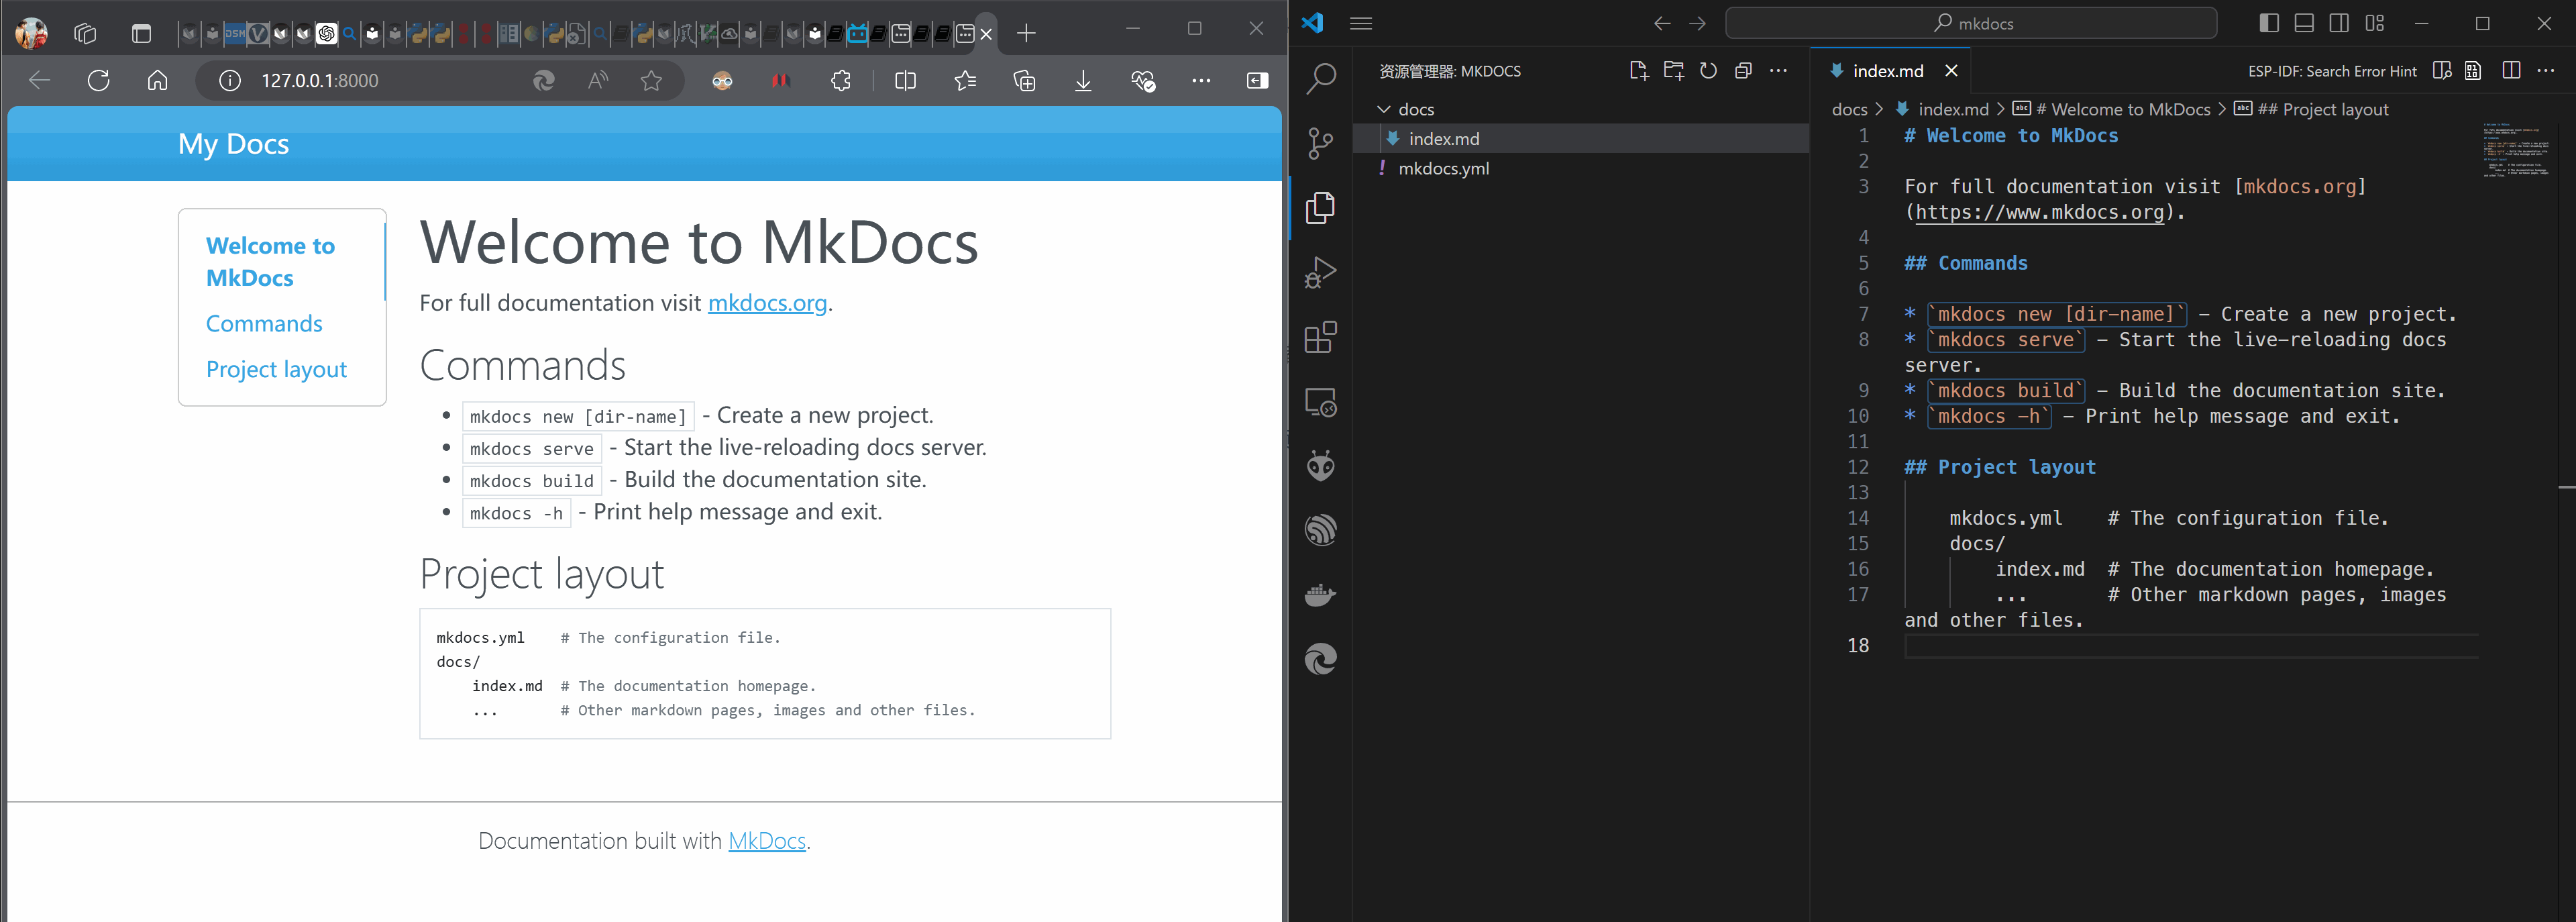Navigate to Commands via the page sidebar
The image size is (2576, 922).
pos(263,323)
